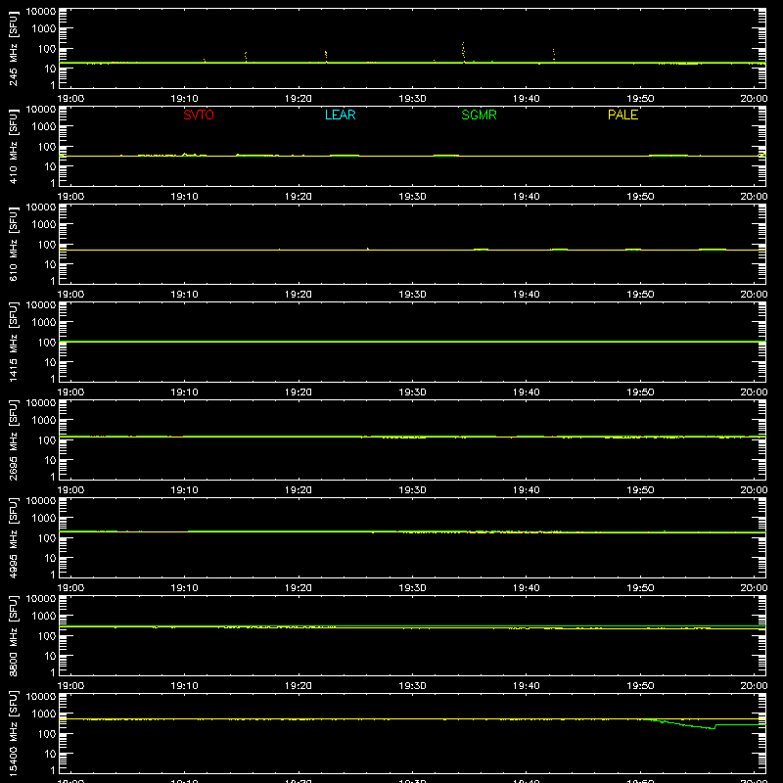Image resolution: width=783 pixels, height=783 pixels.
Task: Click the 1000 y-axis label of 410 MHz plot
Action: pos(44,127)
